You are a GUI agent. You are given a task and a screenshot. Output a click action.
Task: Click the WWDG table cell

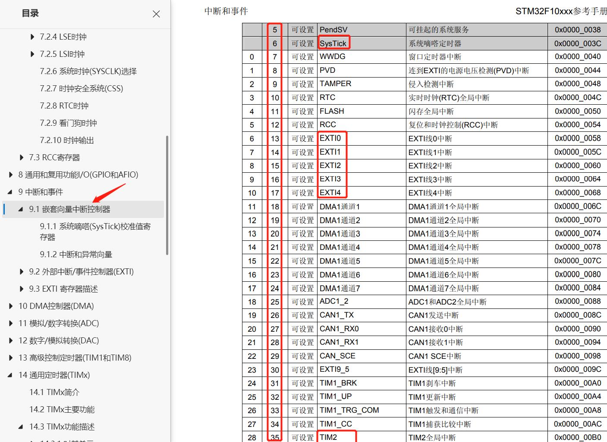[362, 57]
